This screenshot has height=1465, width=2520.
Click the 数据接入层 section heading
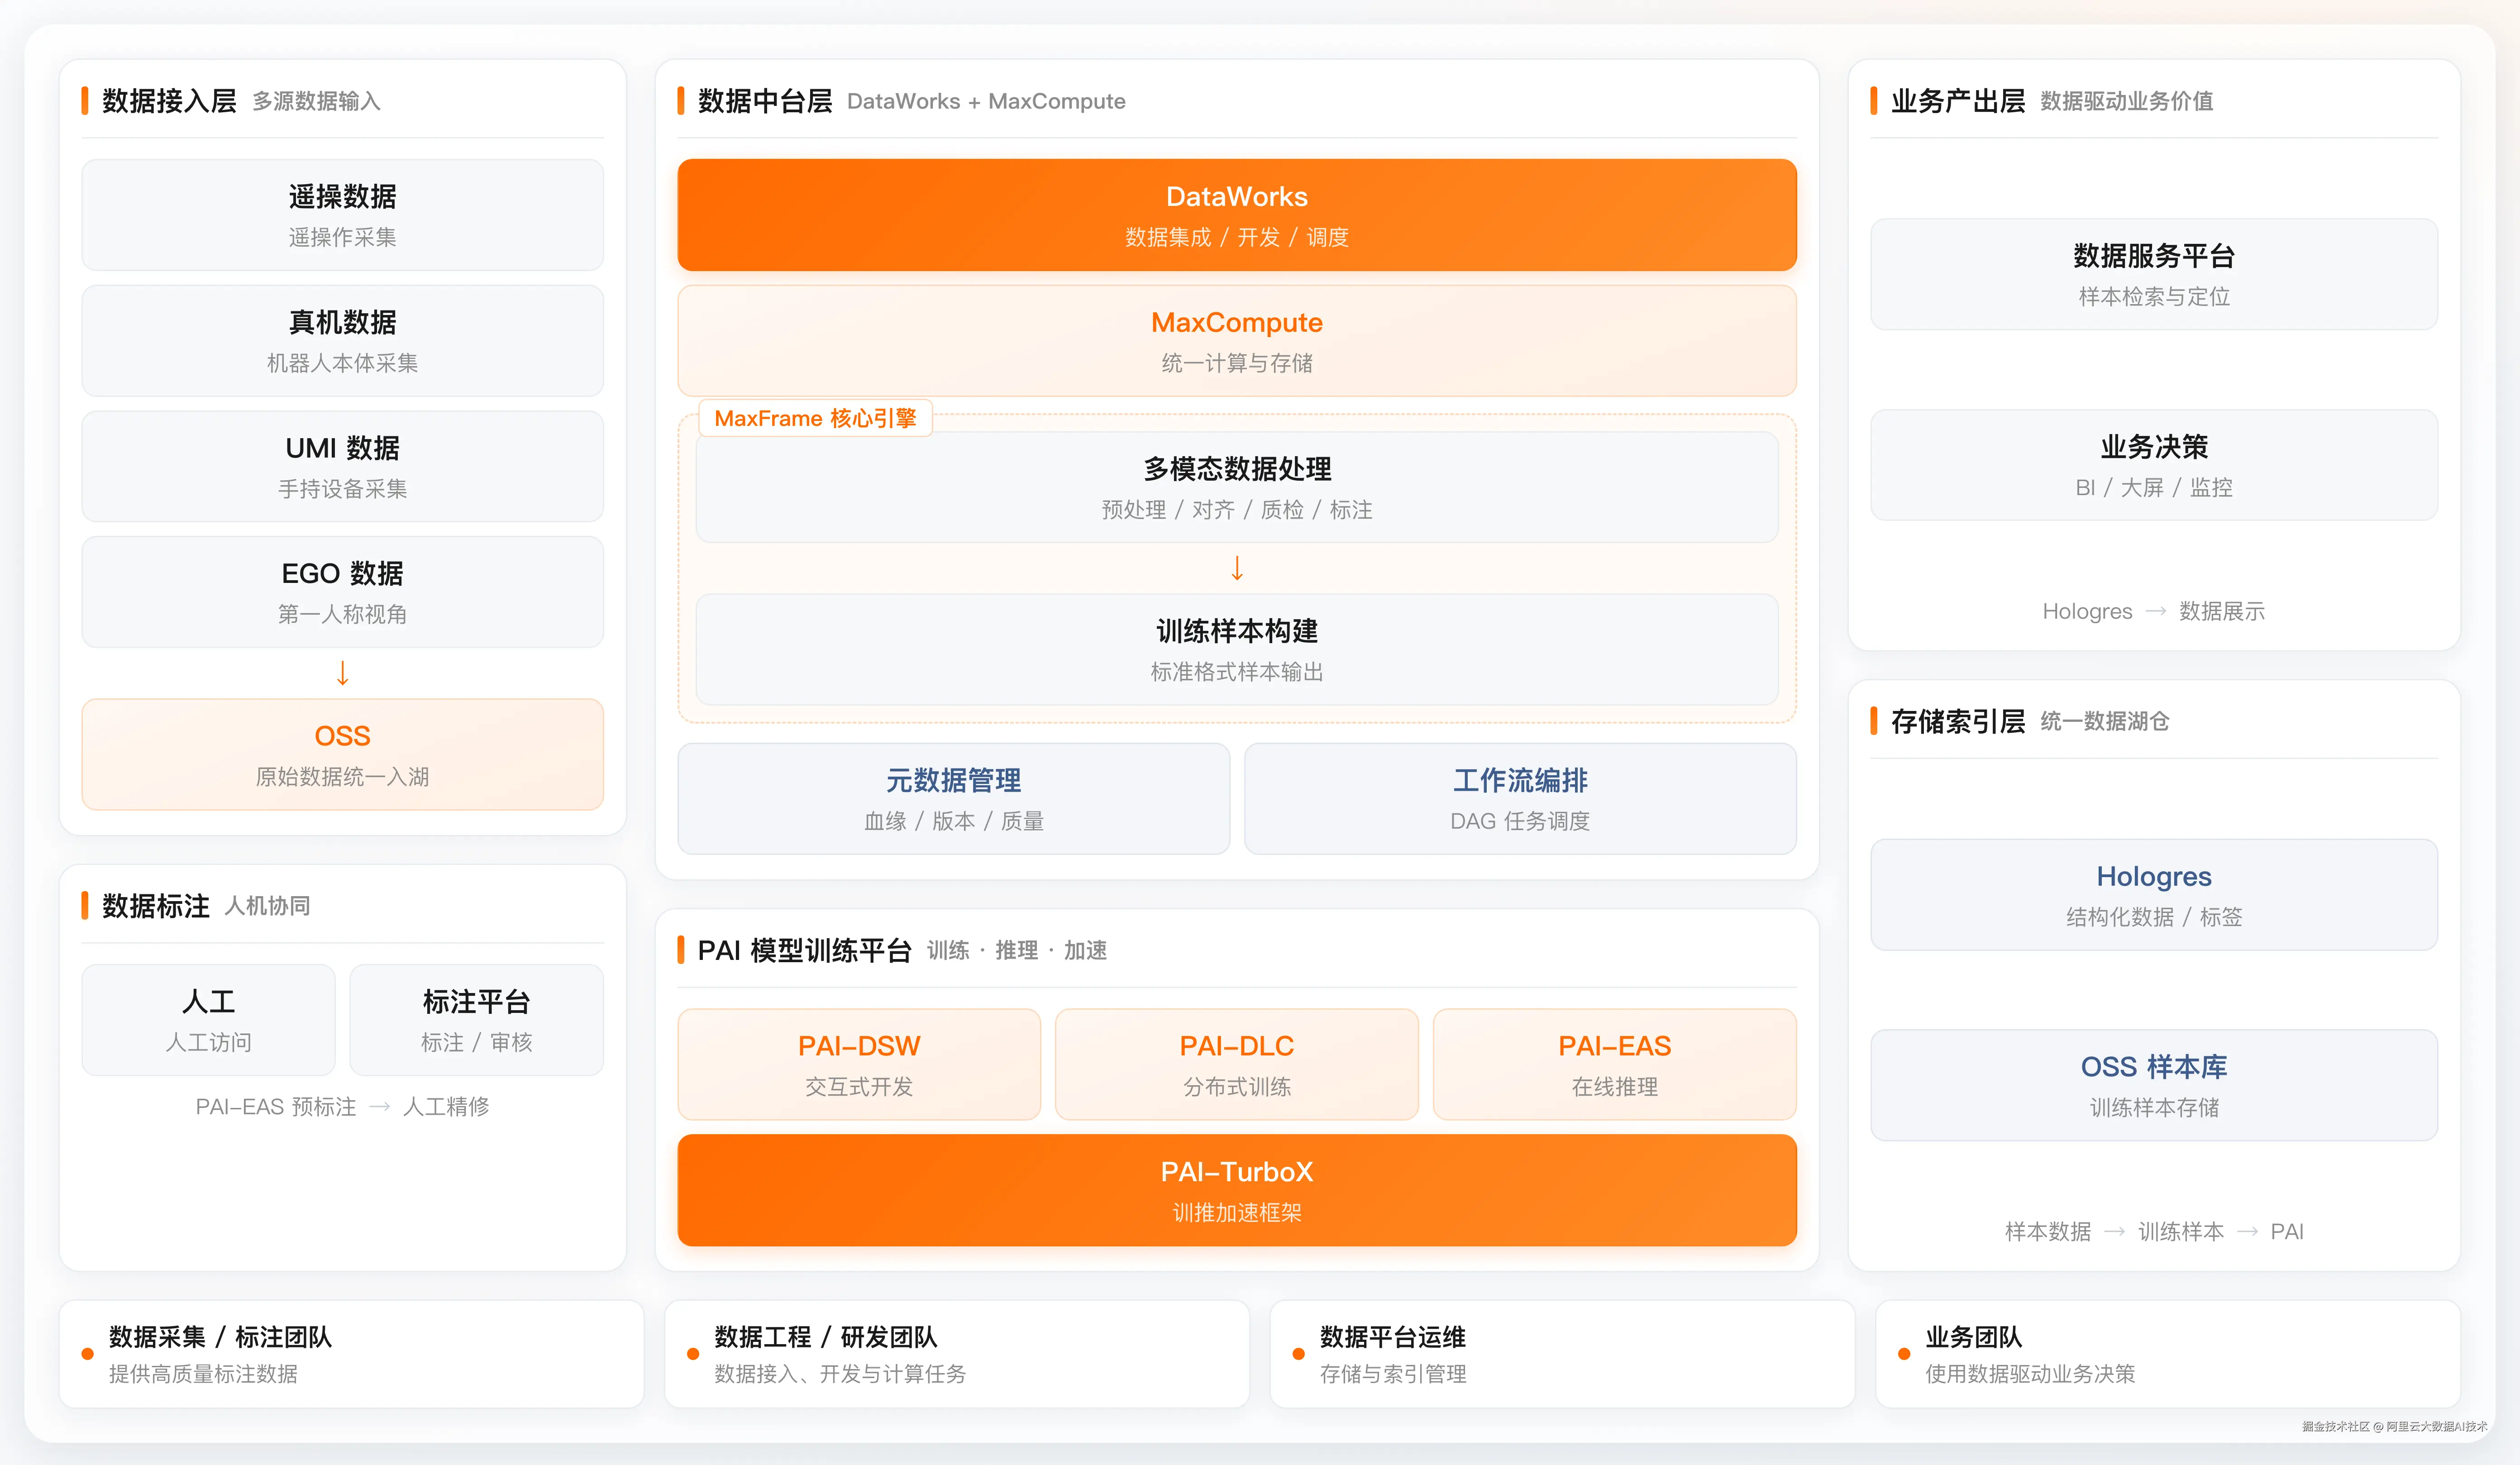coord(169,101)
